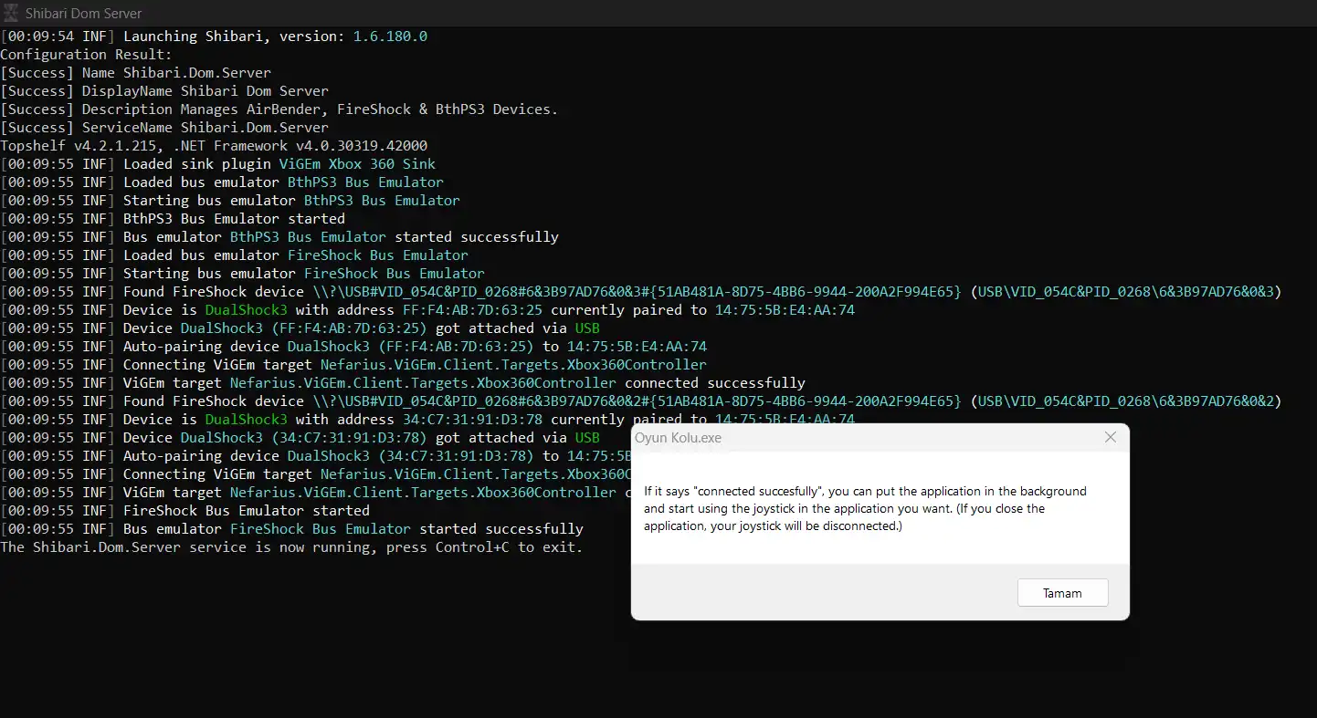Click the first 'Connecting ViGEm target' line
This screenshot has height=718, width=1317.
coord(353,365)
